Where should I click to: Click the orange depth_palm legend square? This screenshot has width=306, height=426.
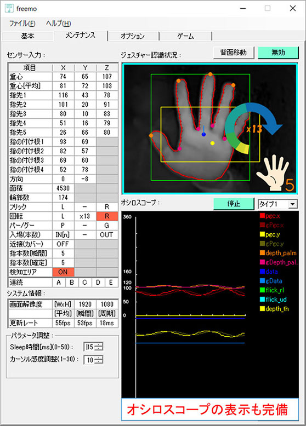(x=262, y=253)
